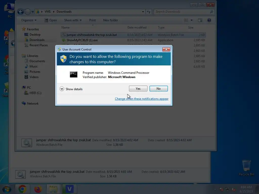This screenshot has width=259, height=194.
Task: Open recent pages dropdown beside navigation arrows
Action: tap(33, 12)
